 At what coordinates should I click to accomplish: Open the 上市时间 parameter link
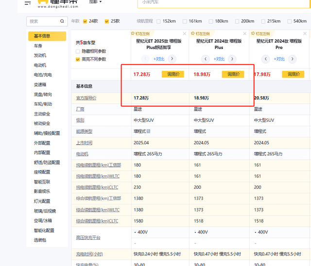click(84, 143)
